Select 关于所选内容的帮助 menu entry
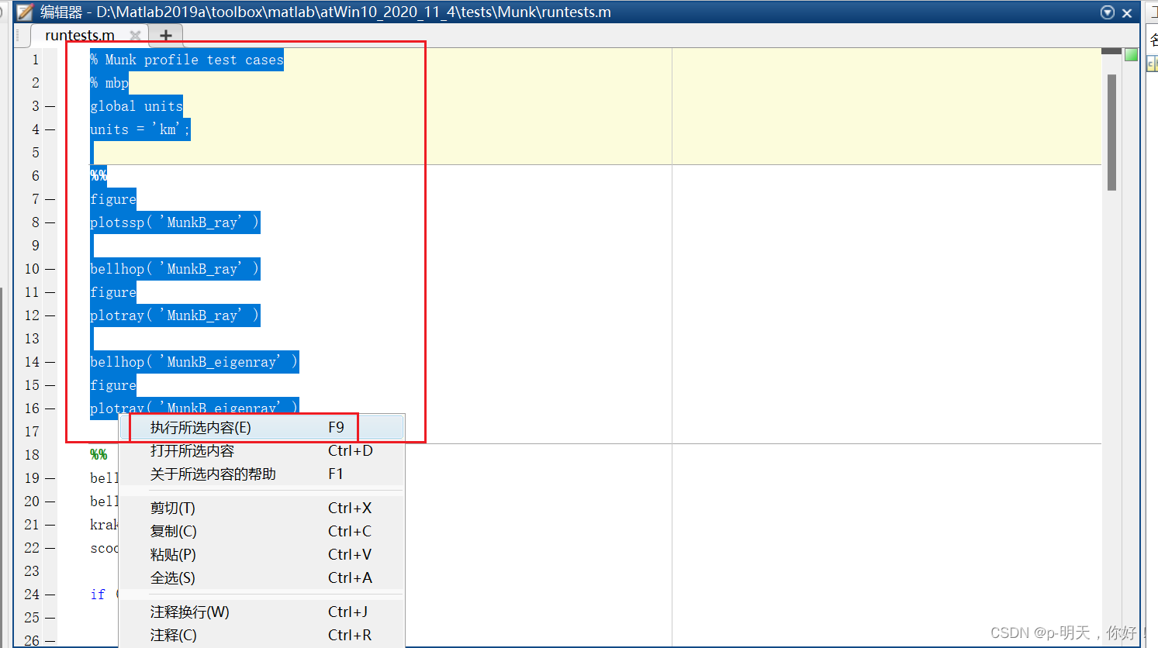The image size is (1158, 648). [x=261, y=474]
